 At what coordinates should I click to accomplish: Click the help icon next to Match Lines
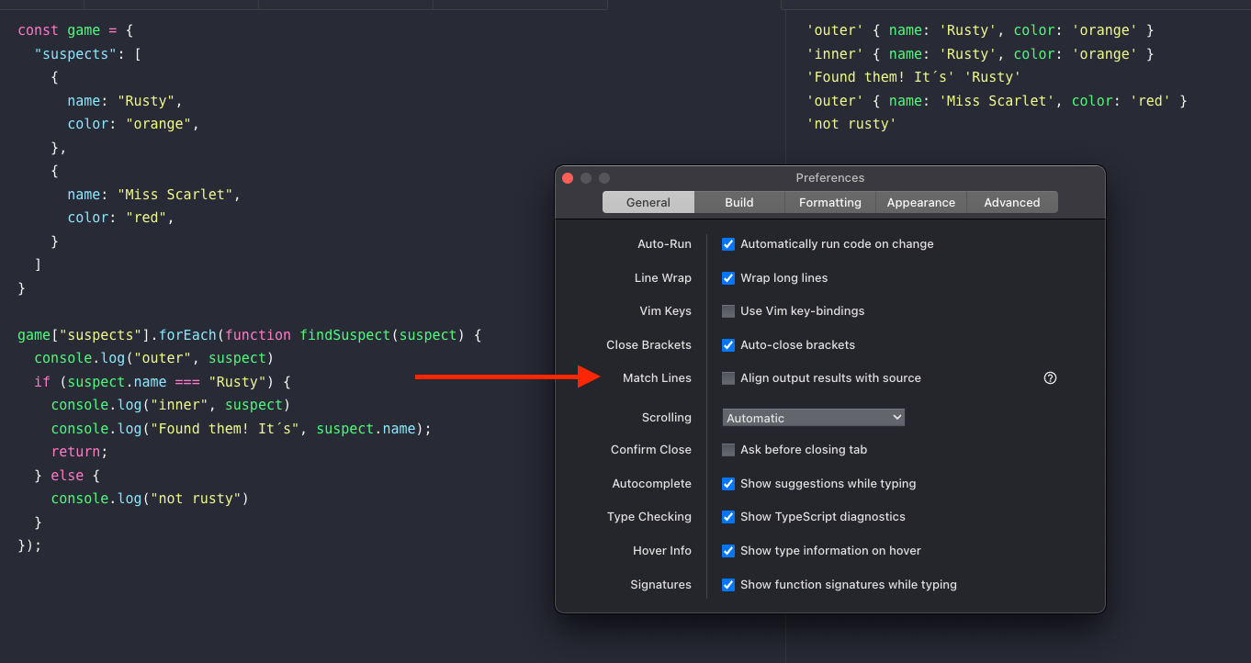(x=1050, y=377)
